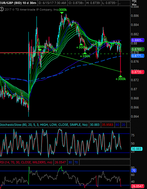Click the High 0.8739 header field
147x189 pixels.
point(93,3)
